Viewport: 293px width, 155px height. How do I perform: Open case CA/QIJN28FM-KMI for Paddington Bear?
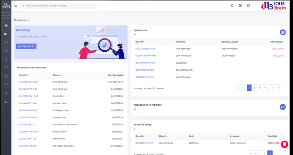click(28, 110)
